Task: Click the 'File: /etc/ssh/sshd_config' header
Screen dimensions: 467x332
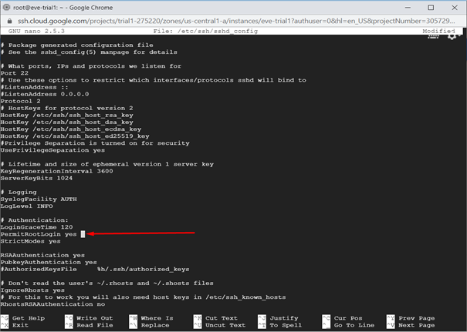Action: [205, 31]
